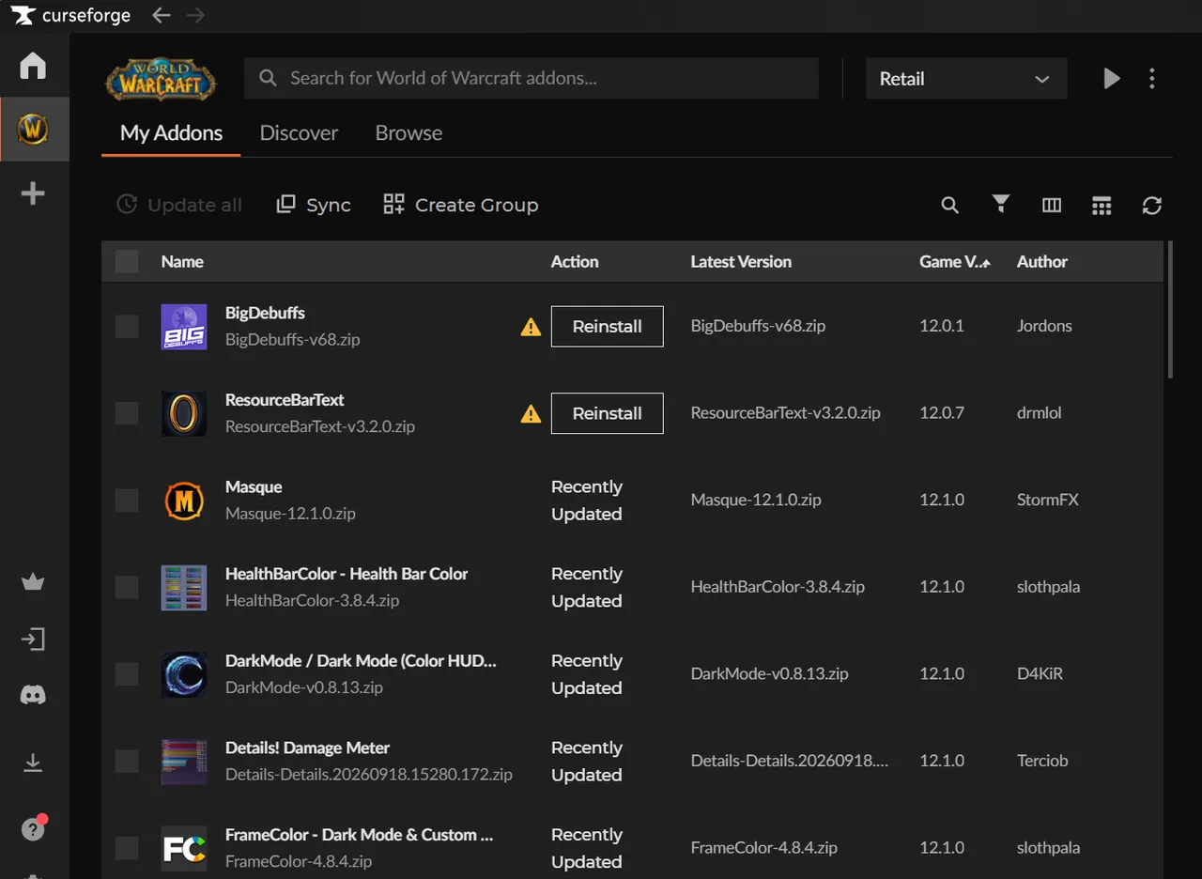Click the author name Jordons
This screenshot has width=1202, height=879.
[1044, 326]
